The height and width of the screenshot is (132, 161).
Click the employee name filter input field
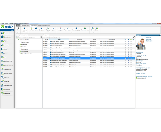(88, 37)
